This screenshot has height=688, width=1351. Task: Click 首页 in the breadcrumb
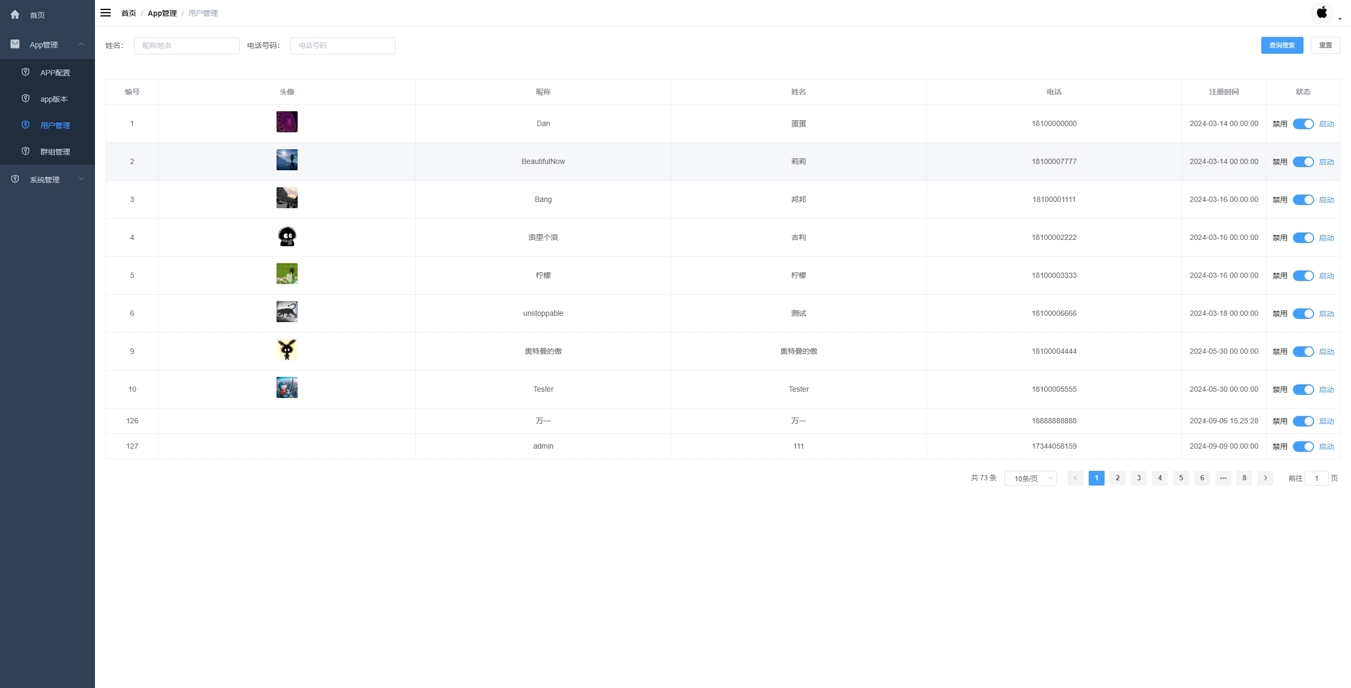pyautogui.click(x=128, y=13)
